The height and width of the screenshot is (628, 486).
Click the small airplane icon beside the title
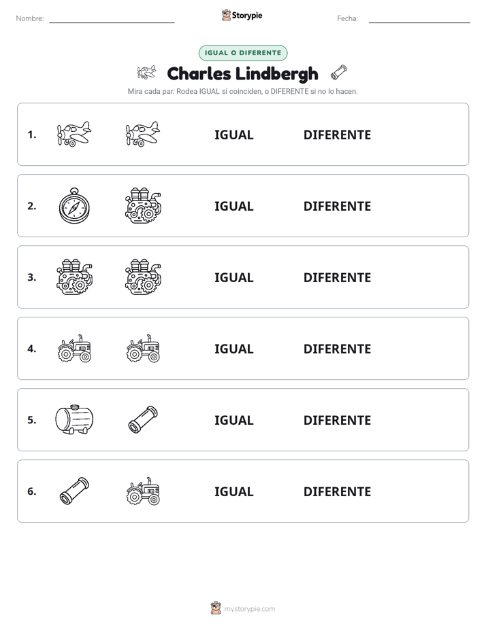pos(146,73)
